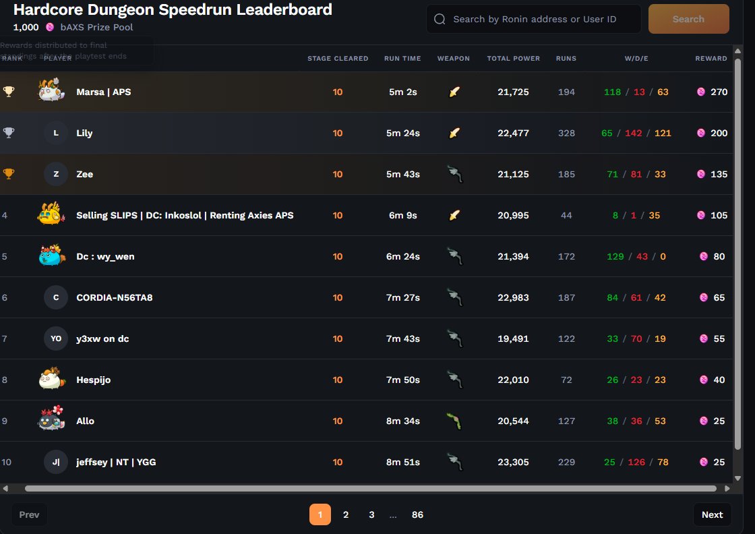The height and width of the screenshot is (534, 755).
Task: Jump to last page 86
Action: pos(417,514)
